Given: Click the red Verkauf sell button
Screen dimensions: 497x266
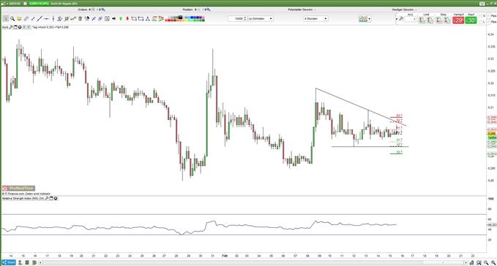Looking at the screenshot, I should pyautogui.click(x=458, y=20).
